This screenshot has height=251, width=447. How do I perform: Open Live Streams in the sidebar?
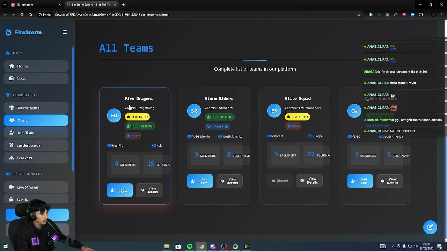(x=36, y=187)
